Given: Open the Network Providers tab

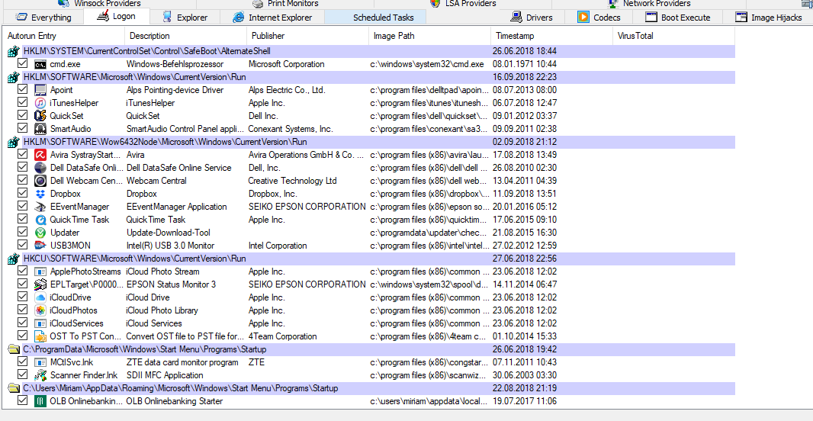Looking at the screenshot, I should 648,4.
